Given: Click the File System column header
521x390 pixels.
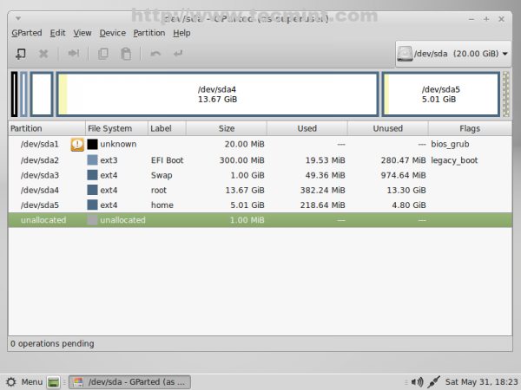Looking at the screenshot, I should pos(116,128).
